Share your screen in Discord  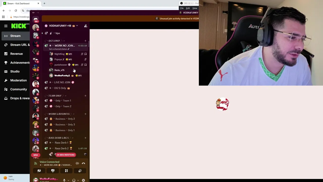click(x=53, y=171)
